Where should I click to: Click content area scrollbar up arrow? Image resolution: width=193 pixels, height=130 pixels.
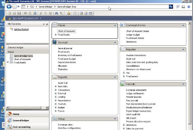pos(190,23)
